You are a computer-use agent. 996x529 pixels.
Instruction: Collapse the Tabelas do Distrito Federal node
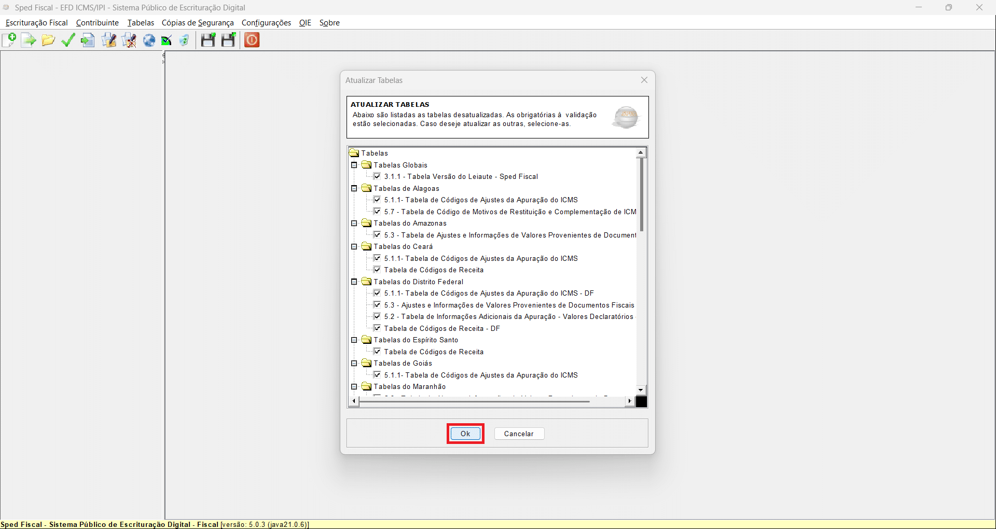[x=354, y=282]
